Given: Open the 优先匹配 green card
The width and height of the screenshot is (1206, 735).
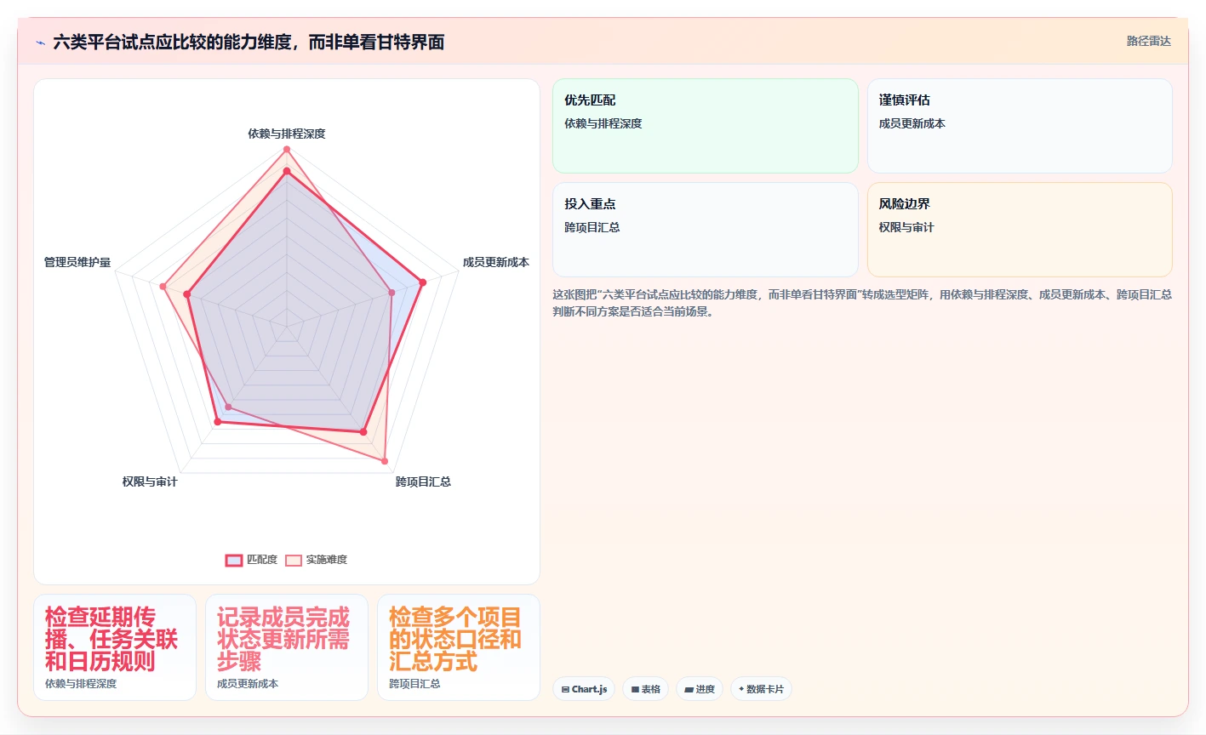Looking at the screenshot, I should (x=706, y=126).
